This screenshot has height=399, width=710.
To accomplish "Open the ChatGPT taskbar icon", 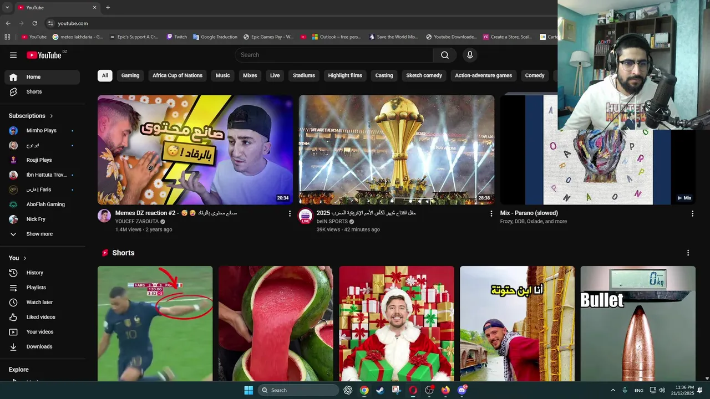I will pyautogui.click(x=348, y=390).
